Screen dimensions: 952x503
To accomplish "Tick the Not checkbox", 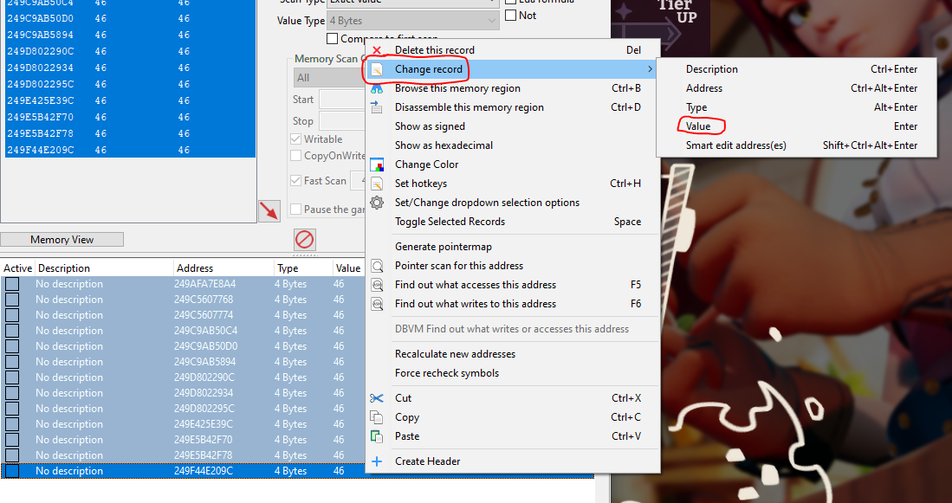I will [x=511, y=16].
